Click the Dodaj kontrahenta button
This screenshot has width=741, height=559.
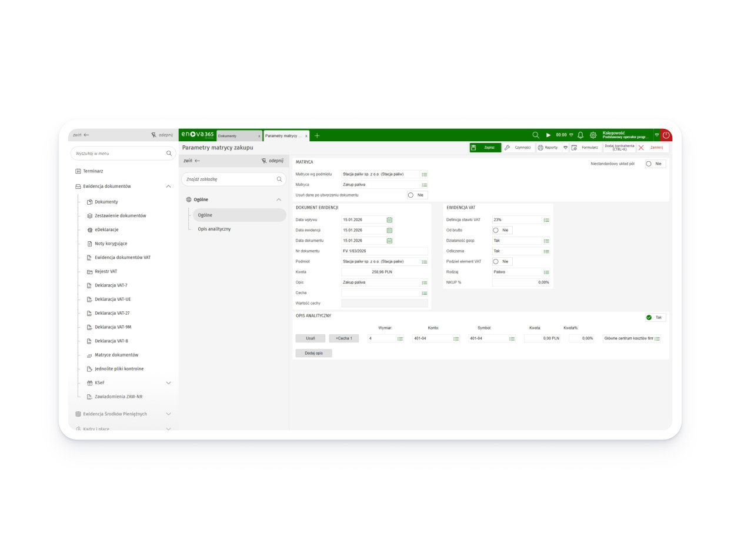point(619,148)
